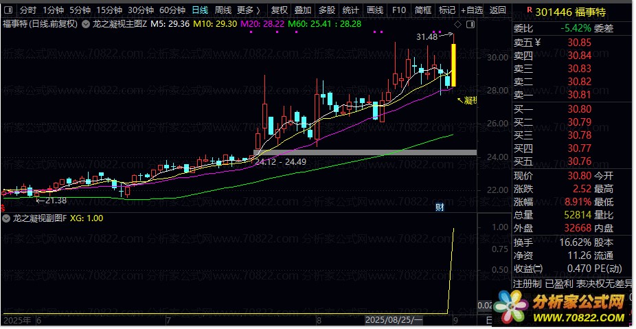636x329 pixels.
Task: Select the 5分钟 period
Action: click(80, 10)
